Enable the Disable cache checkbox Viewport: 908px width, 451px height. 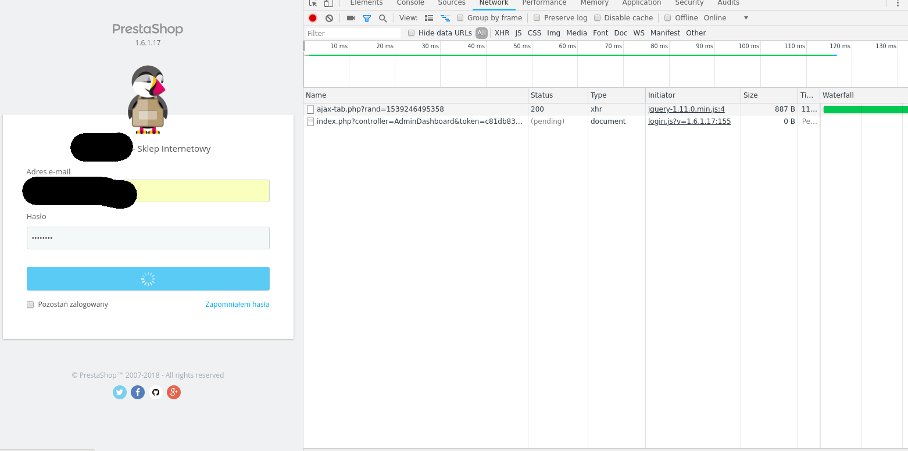pyautogui.click(x=597, y=18)
